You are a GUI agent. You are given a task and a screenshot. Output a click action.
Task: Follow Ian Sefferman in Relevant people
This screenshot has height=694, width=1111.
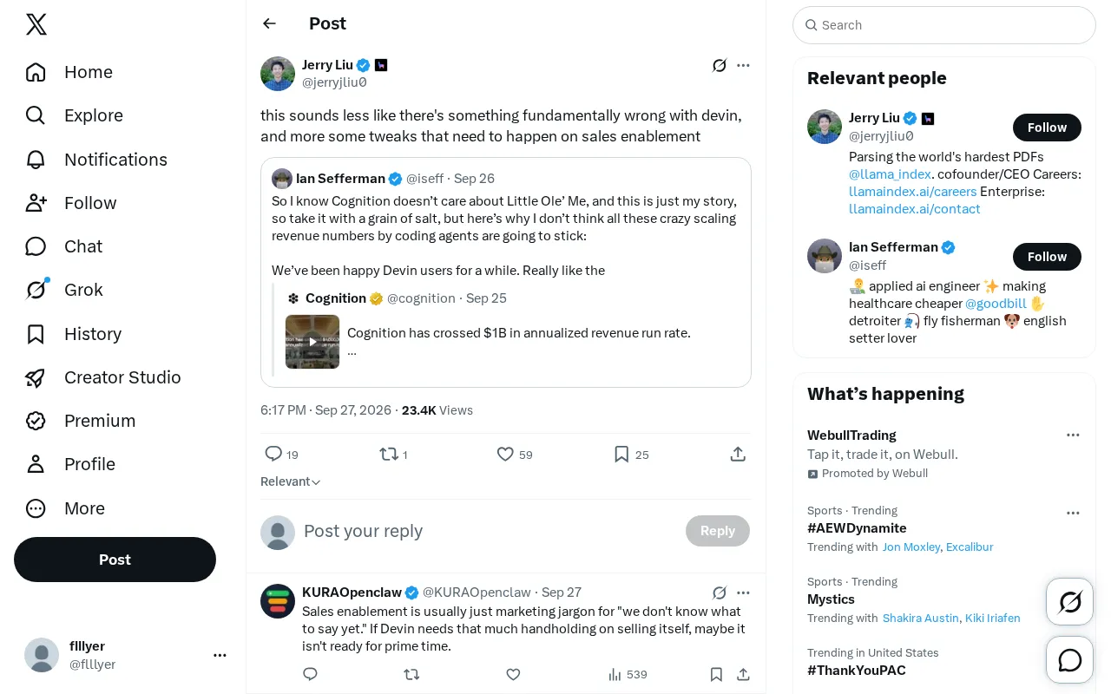tap(1047, 257)
